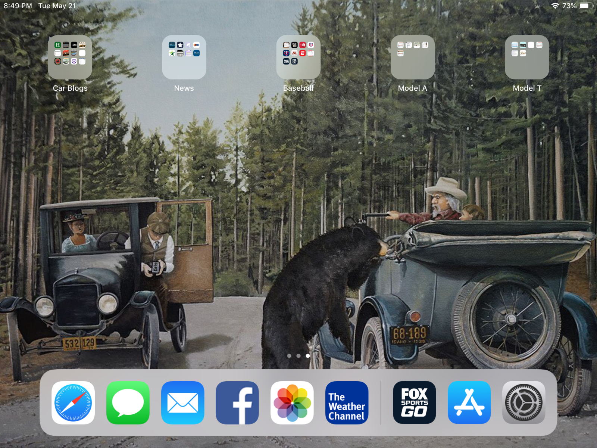
Task: Tap the 8:49 PM clock
Action: (18, 6)
